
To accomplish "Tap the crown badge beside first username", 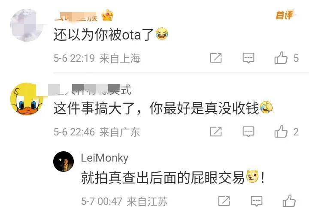I will tap(107, 15).
